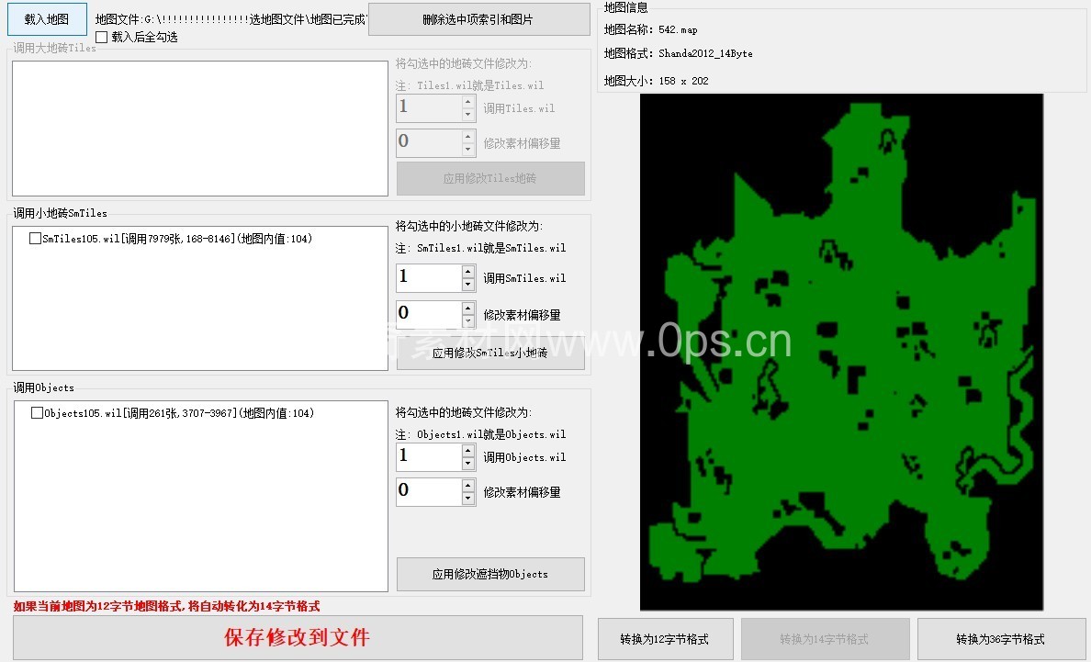Click 转换为36字节格式 convert button

pos(1000,639)
